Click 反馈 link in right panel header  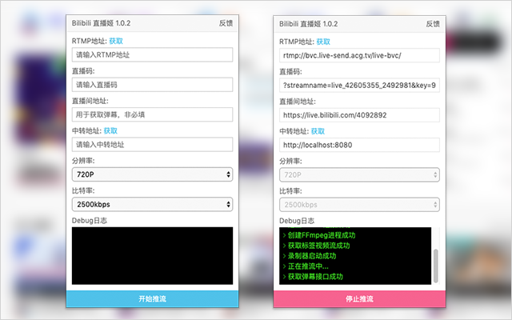coord(433,24)
